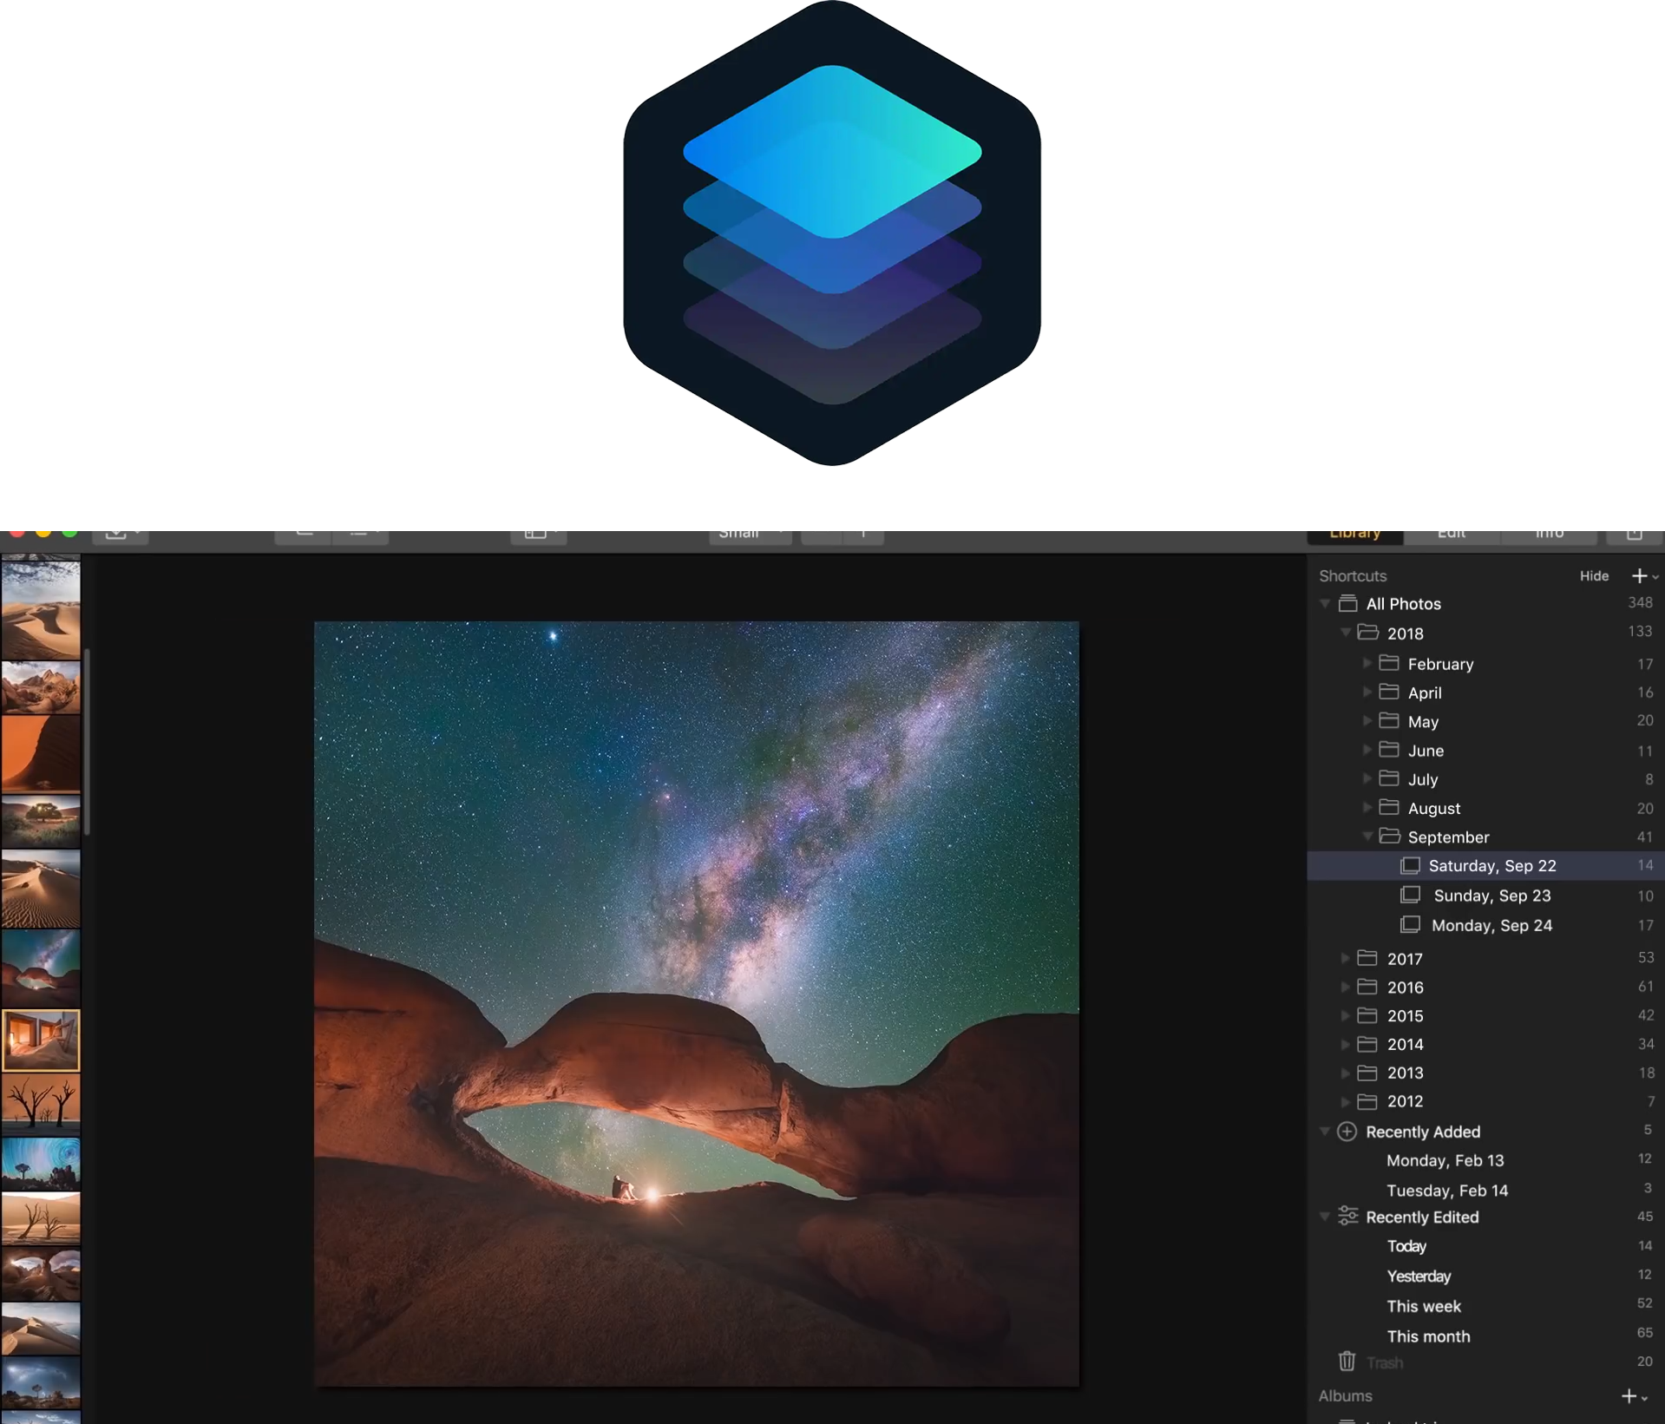The height and width of the screenshot is (1424, 1665).
Task: Click the Recently Added plus-circle icon
Action: coord(1347,1132)
